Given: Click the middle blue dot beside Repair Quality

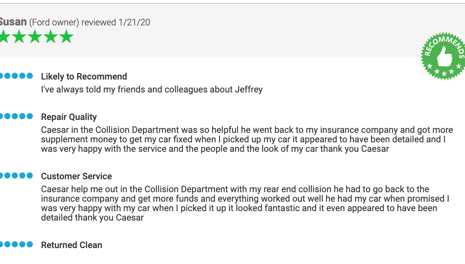Looking at the screenshot, I should [x=15, y=116].
